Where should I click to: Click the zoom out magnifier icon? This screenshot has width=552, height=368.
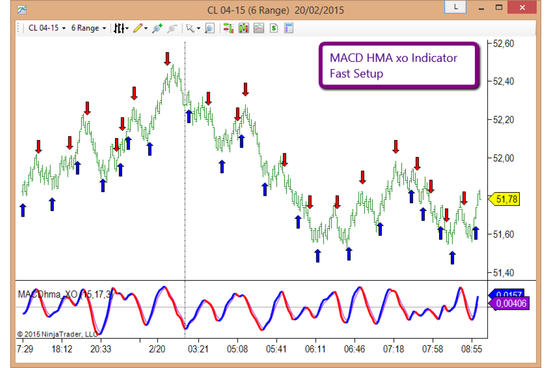pos(172,28)
